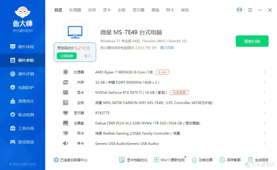The width and height of the screenshot is (277, 170).
Task: Click the main hard disk icon
Action: click(66, 123)
